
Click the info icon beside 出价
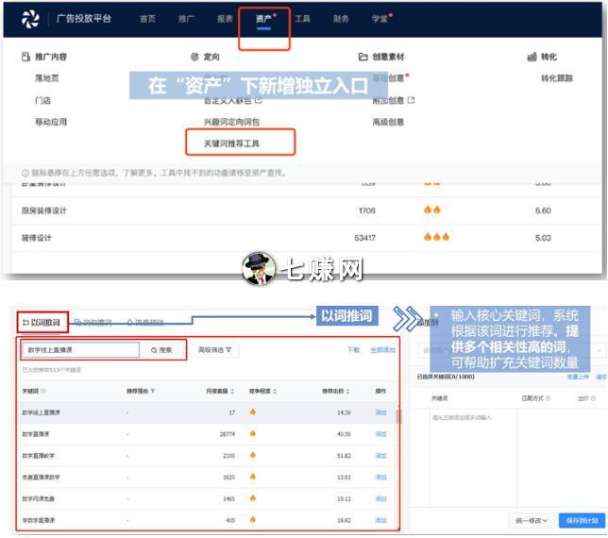tap(593, 398)
